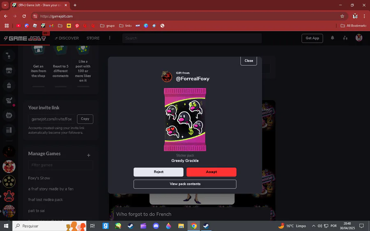Open the All Bookmarks folder
Image resolution: width=370 pixels, height=231 pixels.
coord(353,26)
